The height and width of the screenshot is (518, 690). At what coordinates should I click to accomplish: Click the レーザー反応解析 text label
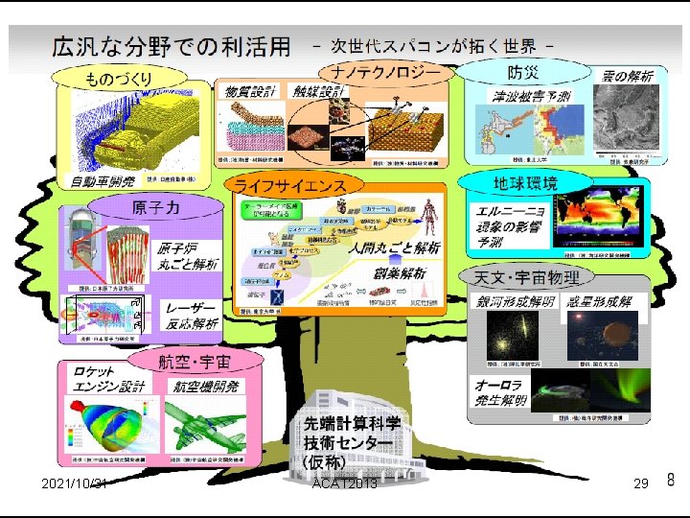(x=192, y=316)
